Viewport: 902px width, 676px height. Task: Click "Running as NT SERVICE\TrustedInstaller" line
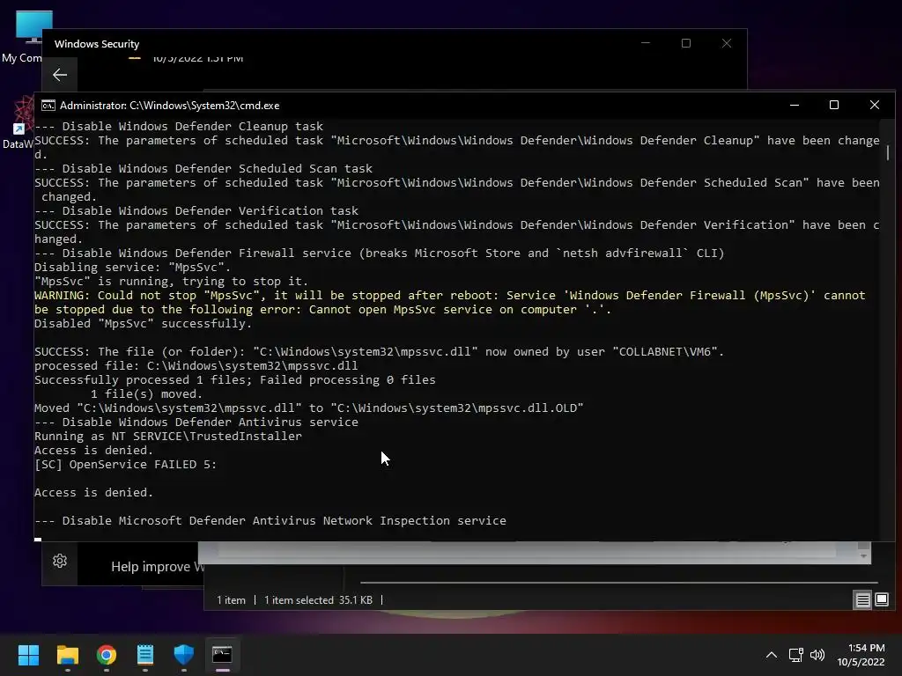tap(168, 437)
